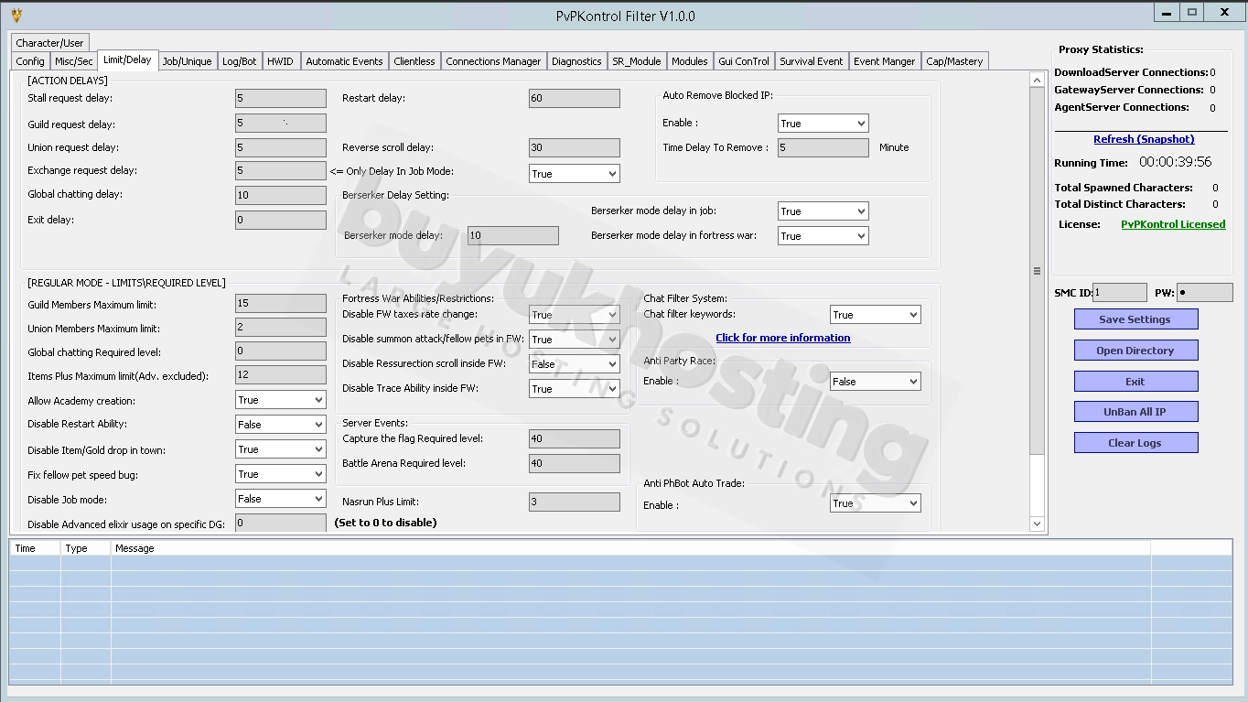1248x702 pixels.
Task: Open the Cap/Mastery tab
Action: tap(954, 61)
